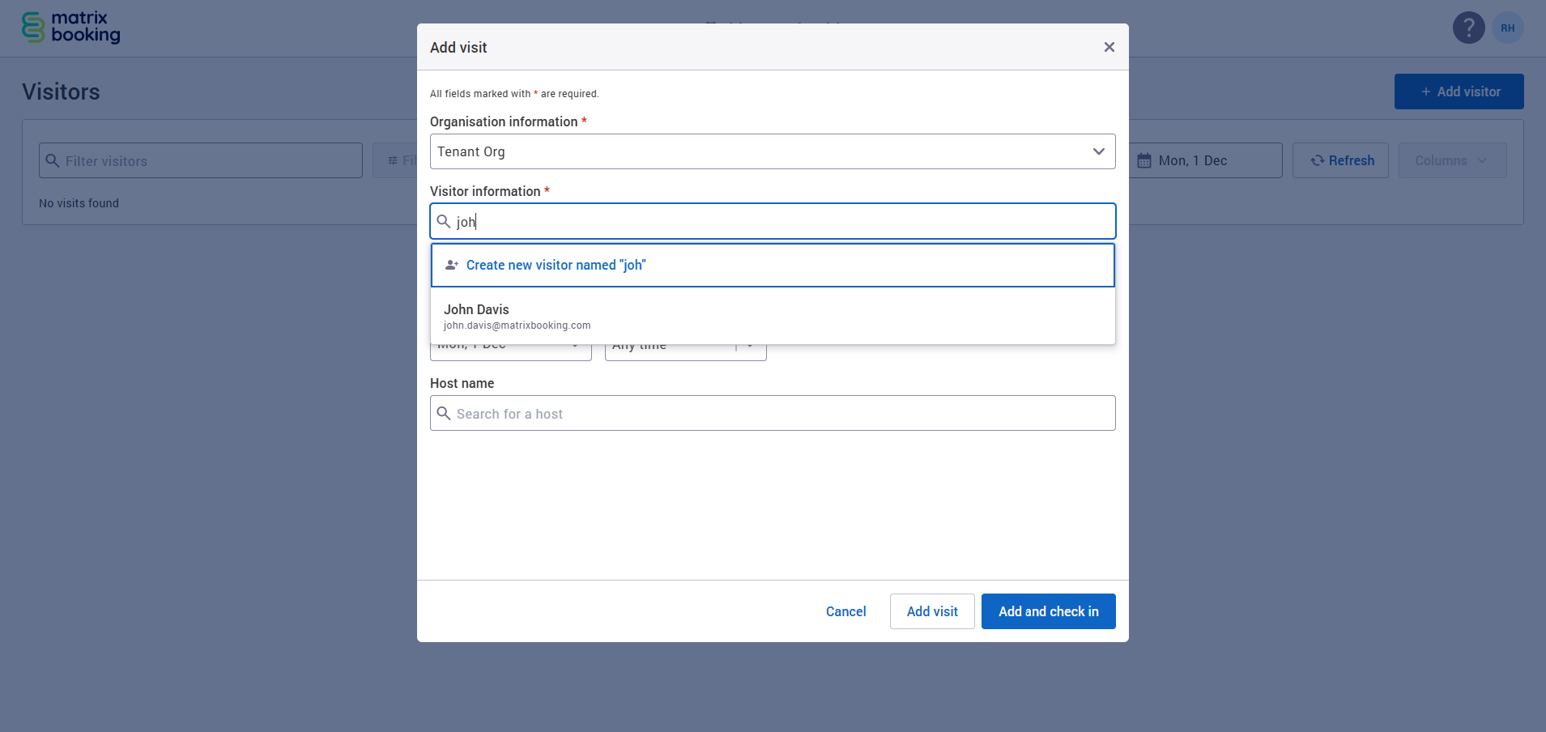Click the Add visitor button
The image size is (1546, 732).
(x=1458, y=91)
